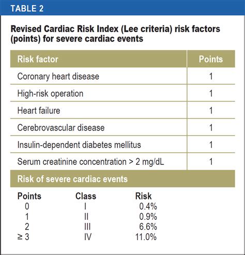This screenshot has width=245, height=255.
Task: Click the Risk column label
Action: click(143, 196)
